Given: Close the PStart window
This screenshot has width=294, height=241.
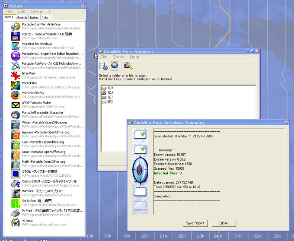Looking at the screenshot, I should click(83, 6).
